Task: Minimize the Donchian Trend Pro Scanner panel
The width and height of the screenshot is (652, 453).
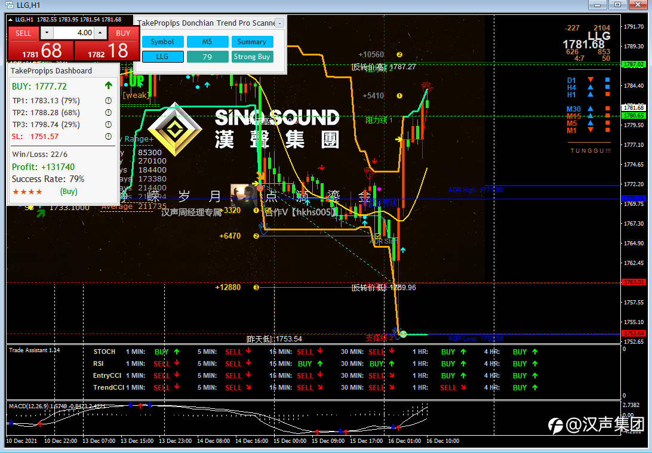Action: 280,23
